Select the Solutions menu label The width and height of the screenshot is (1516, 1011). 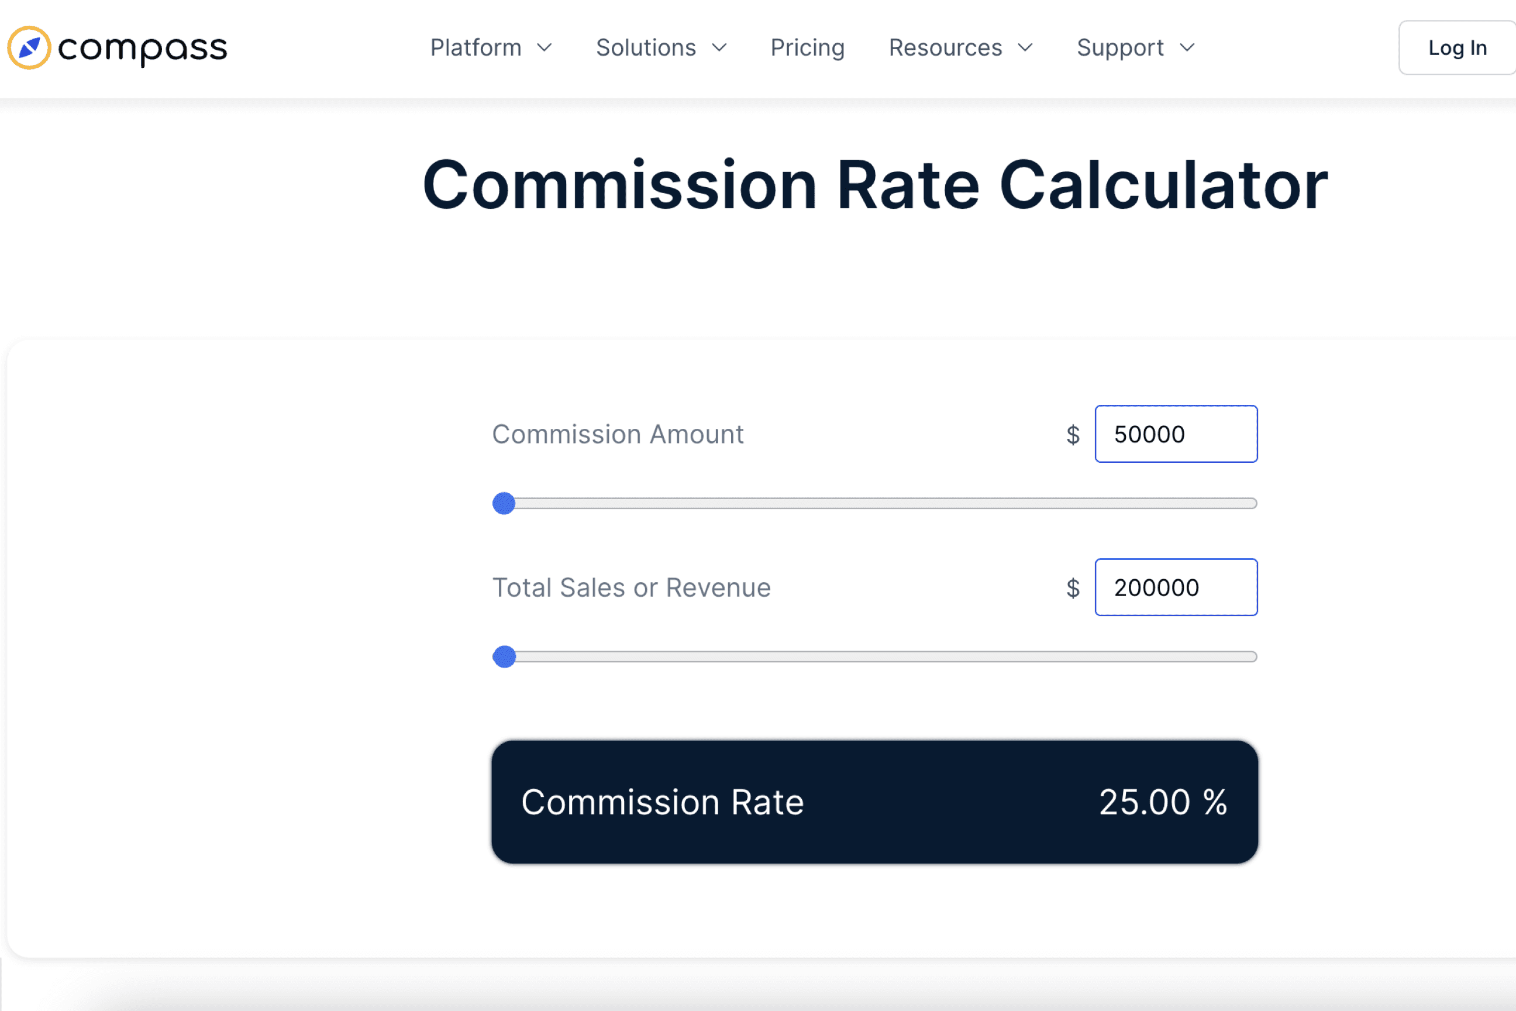click(646, 48)
